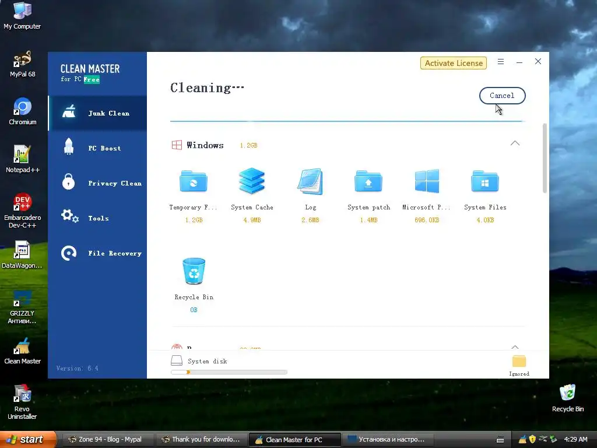
Task: Click the Version 6.4 label
Action: coord(78,369)
